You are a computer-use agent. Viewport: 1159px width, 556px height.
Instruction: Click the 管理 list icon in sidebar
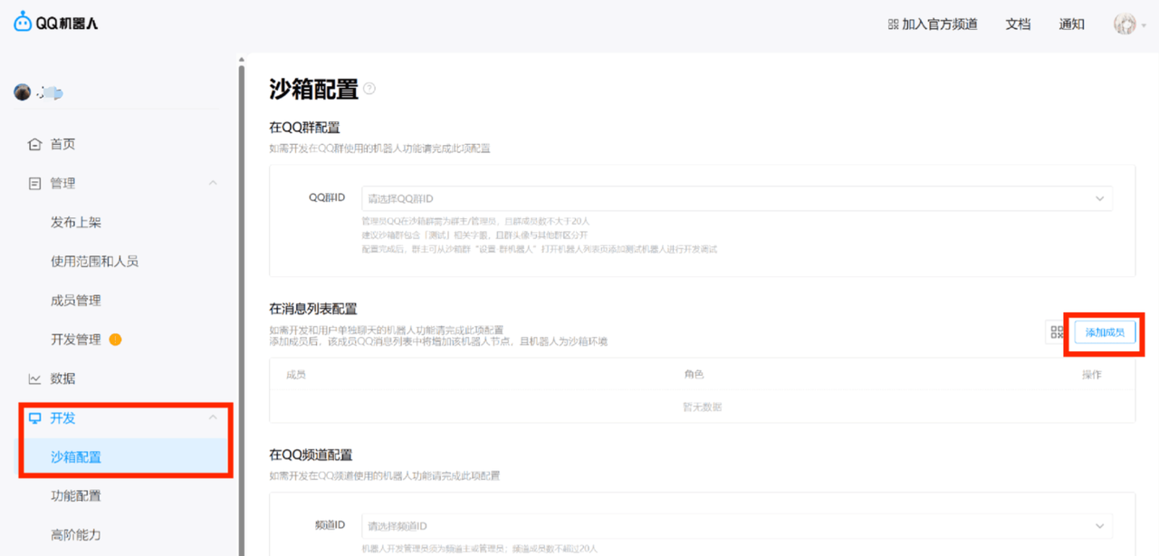click(x=35, y=183)
